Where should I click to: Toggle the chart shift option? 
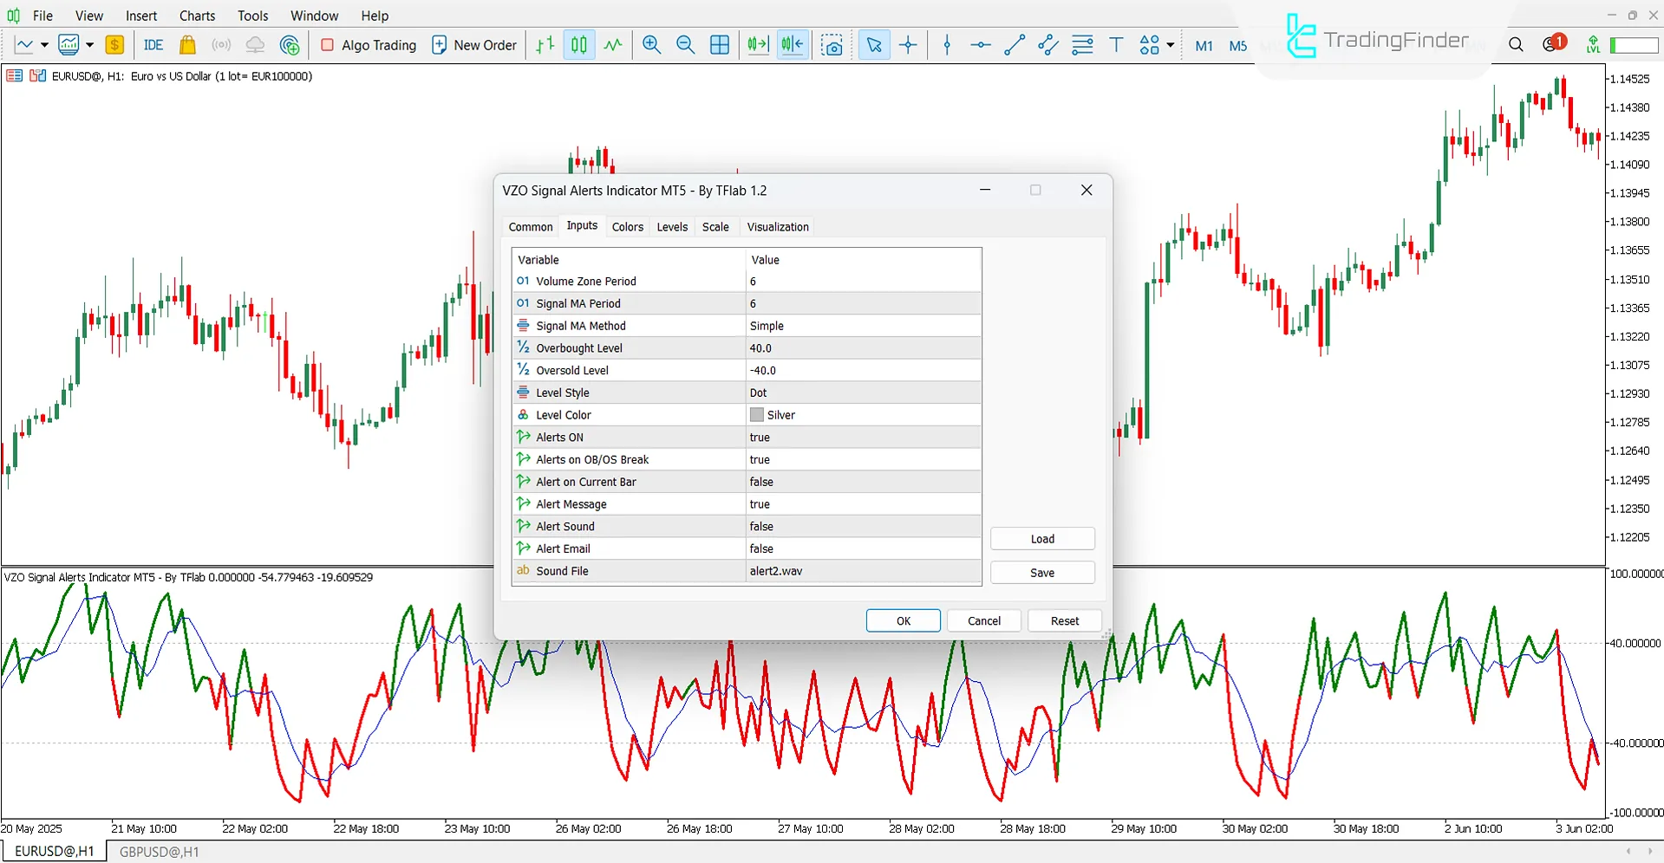[792, 45]
